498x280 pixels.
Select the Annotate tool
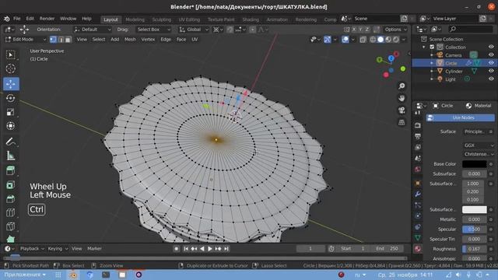[11, 142]
